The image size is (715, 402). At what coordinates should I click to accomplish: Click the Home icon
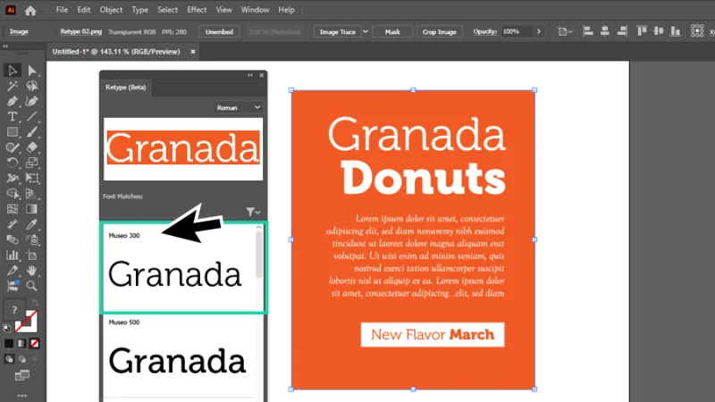coord(30,11)
